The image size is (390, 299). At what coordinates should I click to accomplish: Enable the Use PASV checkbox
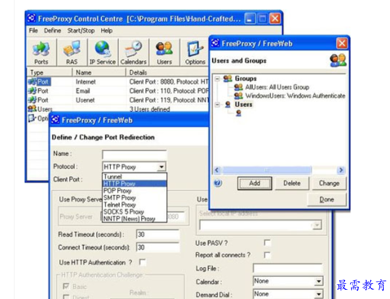(267, 242)
